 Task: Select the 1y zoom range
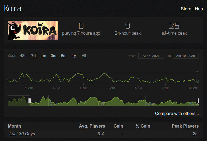74,56
